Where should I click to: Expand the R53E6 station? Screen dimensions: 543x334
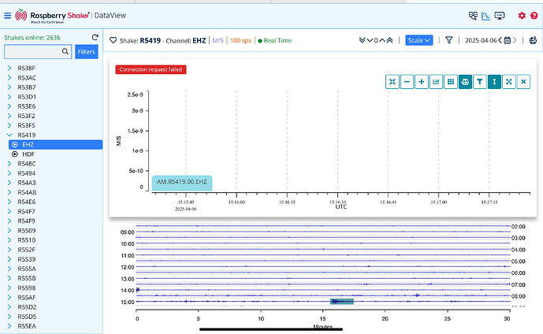(x=9, y=106)
